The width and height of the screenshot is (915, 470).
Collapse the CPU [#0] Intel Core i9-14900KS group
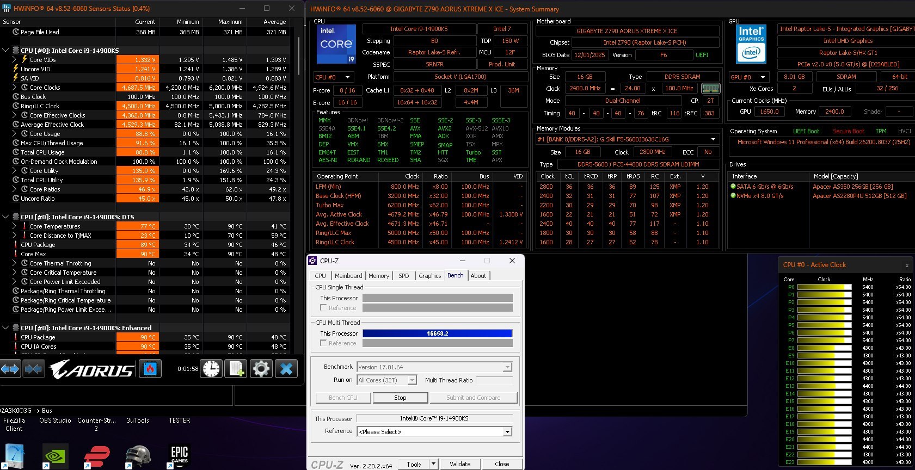(5, 50)
